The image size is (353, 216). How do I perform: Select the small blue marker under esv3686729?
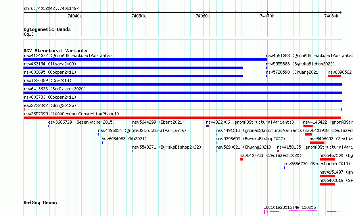coord(49,126)
